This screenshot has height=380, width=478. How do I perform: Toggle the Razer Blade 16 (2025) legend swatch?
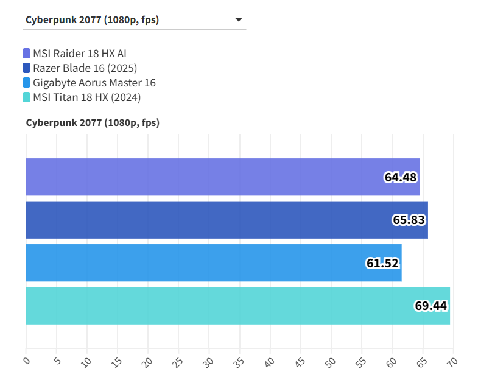(27, 68)
